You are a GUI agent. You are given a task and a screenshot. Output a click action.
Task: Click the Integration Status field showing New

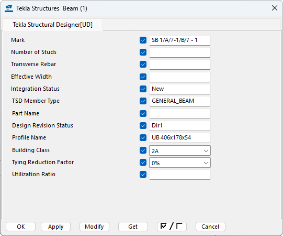pyautogui.click(x=180, y=89)
